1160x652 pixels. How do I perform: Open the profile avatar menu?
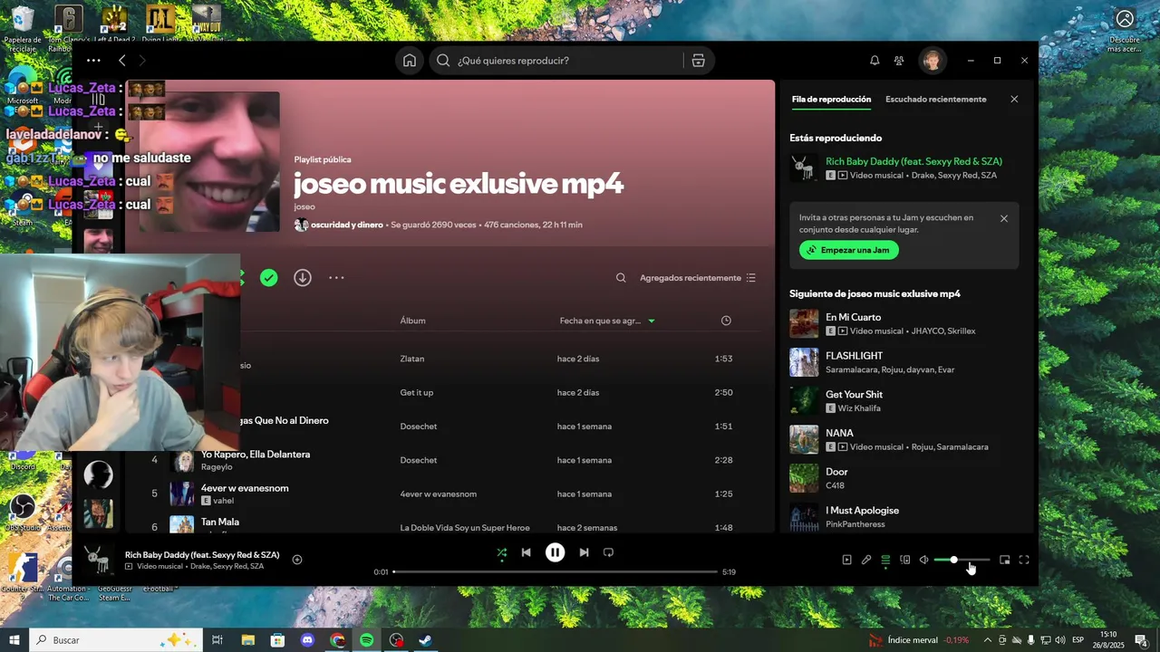[x=931, y=61]
